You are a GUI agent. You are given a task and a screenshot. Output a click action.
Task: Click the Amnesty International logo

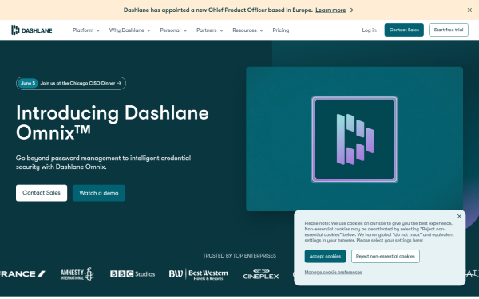coord(77,274)
